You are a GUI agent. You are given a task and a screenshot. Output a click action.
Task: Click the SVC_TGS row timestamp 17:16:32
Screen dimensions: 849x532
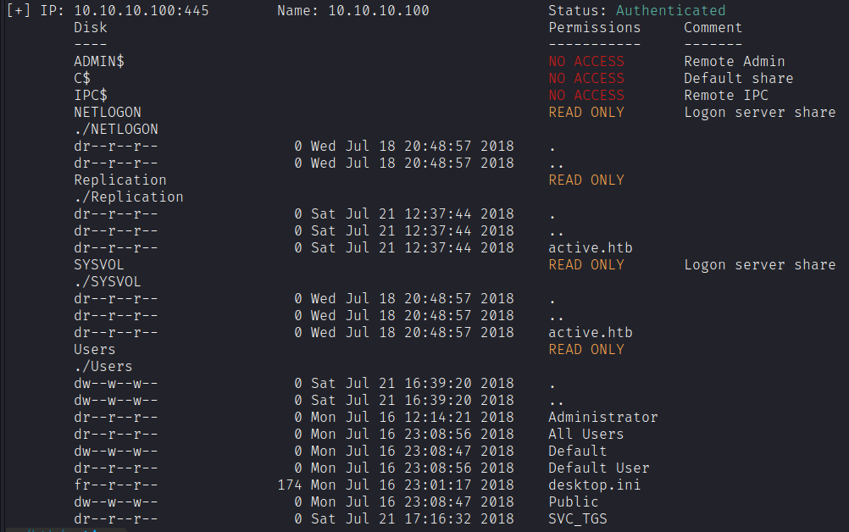(438, 519)
